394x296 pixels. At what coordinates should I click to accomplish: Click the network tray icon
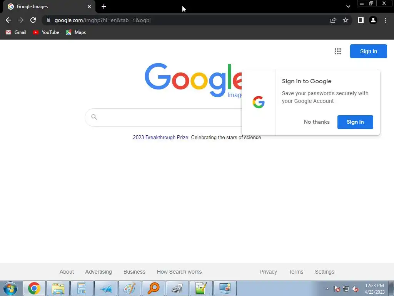coord(346,289)
